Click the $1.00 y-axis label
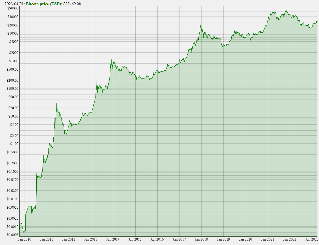Viewport: 319px width, 245px height. coord(14,144)
